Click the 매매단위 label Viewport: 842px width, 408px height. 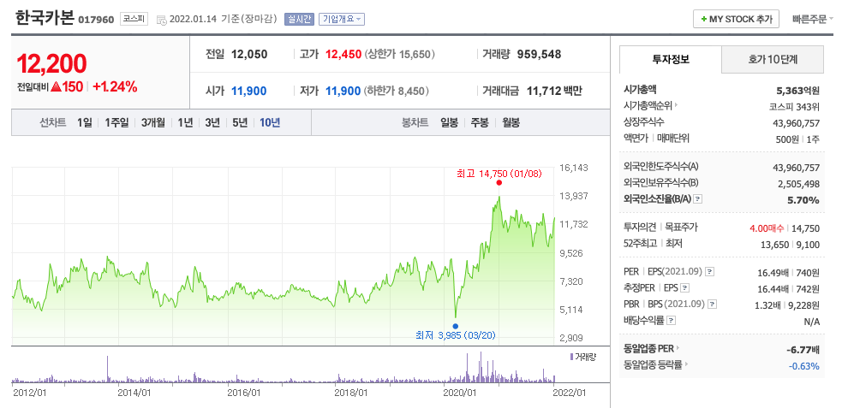[672, 139]
